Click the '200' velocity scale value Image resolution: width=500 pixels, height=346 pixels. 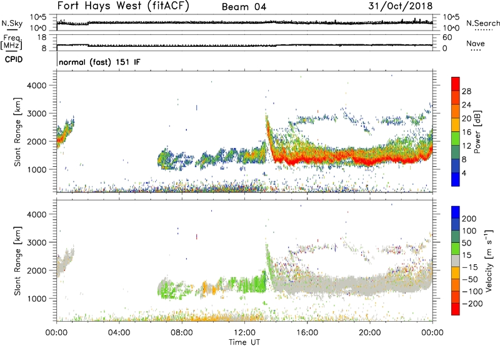tap(469, 219)
